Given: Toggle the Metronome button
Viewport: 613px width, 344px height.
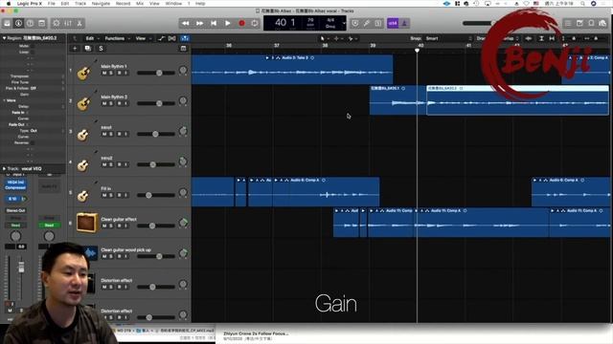Looking at the screenshot, I should (x=404, y=23).
